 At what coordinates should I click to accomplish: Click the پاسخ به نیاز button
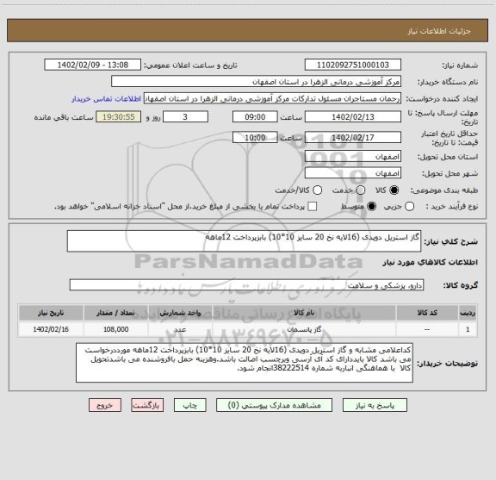pyautogui.click(x=375, y=405)
